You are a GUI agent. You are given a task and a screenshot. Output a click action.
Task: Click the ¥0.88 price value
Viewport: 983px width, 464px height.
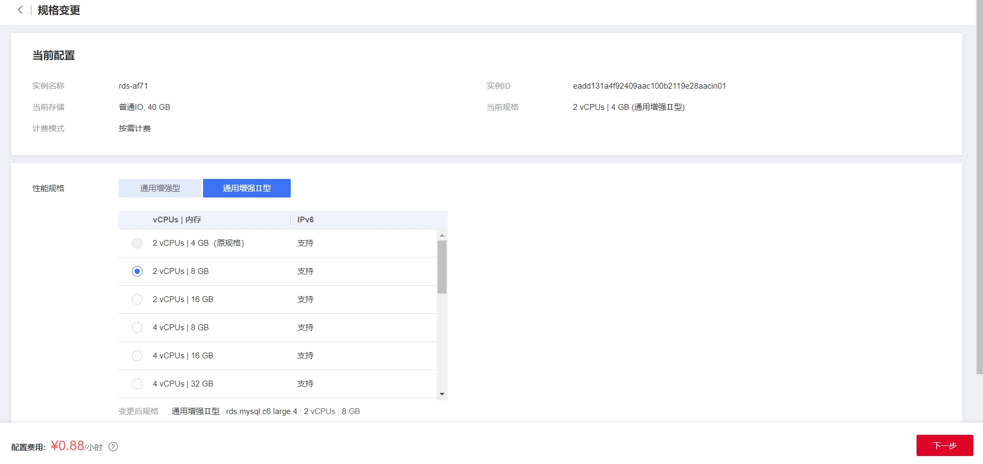coord(68,445)
